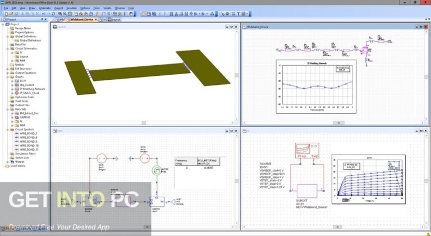This screenshot has width=431, height=236.
Task: Click the red IP_Match_Check Smith chart icon
Action: 17,93
